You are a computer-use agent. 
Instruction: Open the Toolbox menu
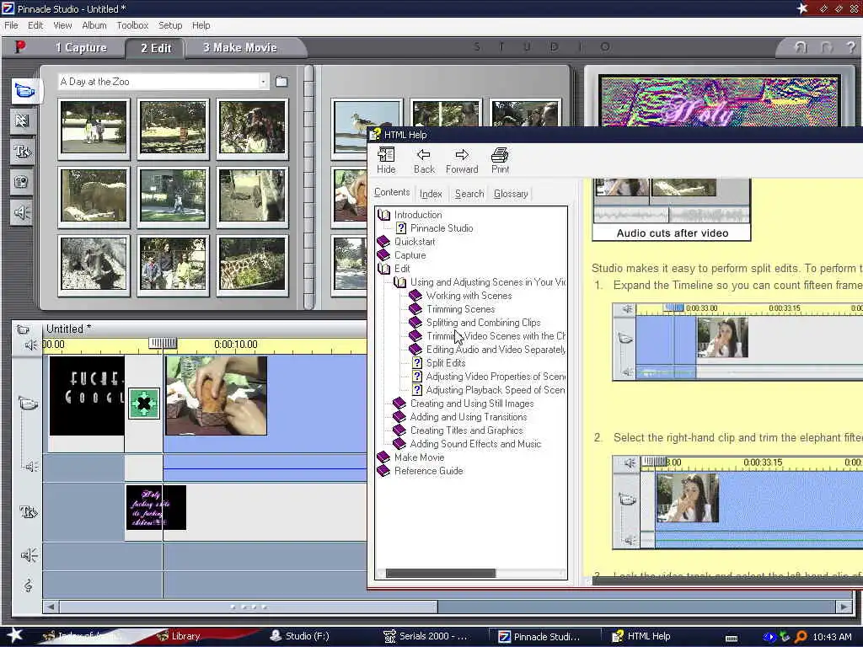[x=132, y=25]
